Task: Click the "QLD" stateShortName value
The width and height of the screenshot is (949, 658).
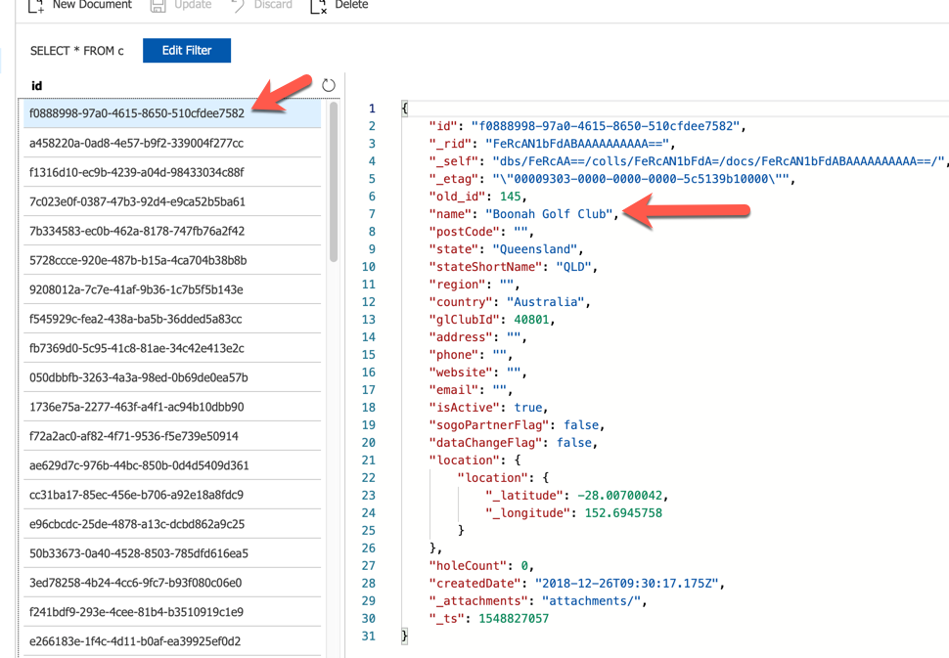Action: [573, 267]
